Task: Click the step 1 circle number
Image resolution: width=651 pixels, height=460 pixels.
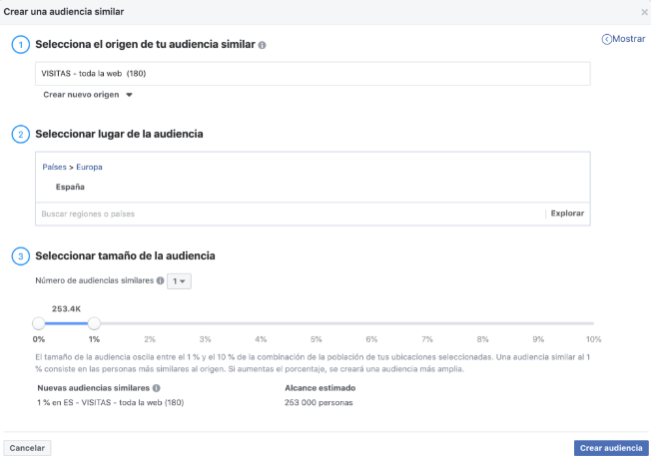Action: point(20,46)
